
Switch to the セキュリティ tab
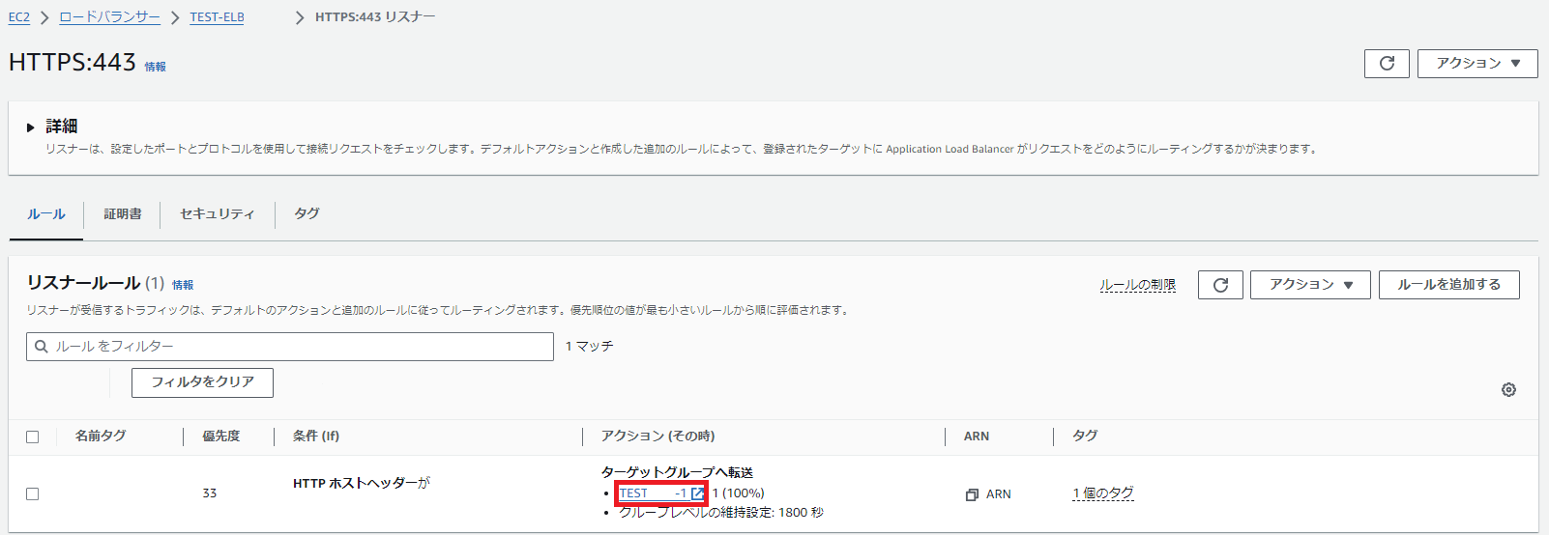point(218,214)
